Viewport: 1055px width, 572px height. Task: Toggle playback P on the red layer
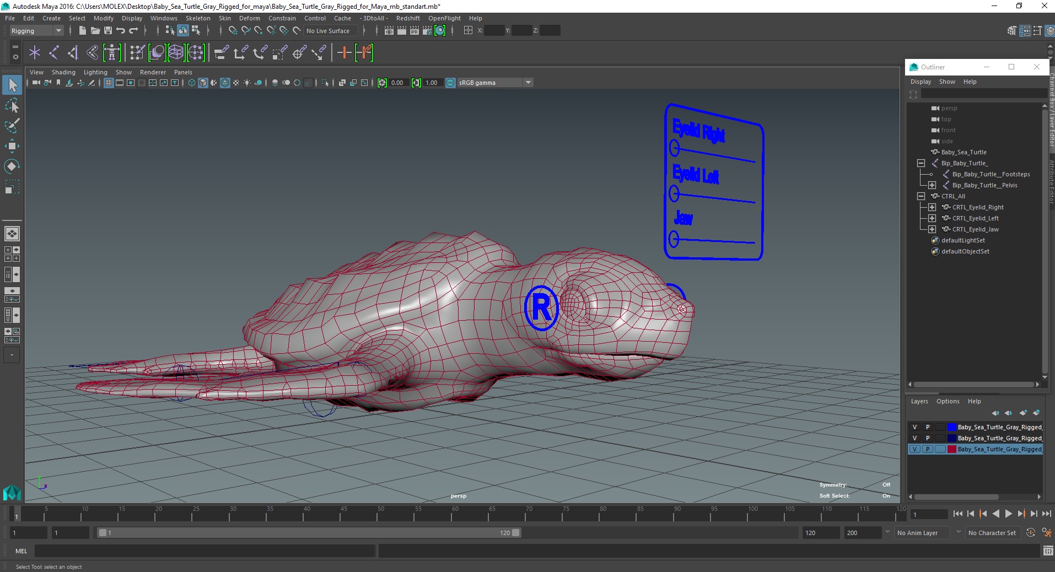[x=928, y=449]
